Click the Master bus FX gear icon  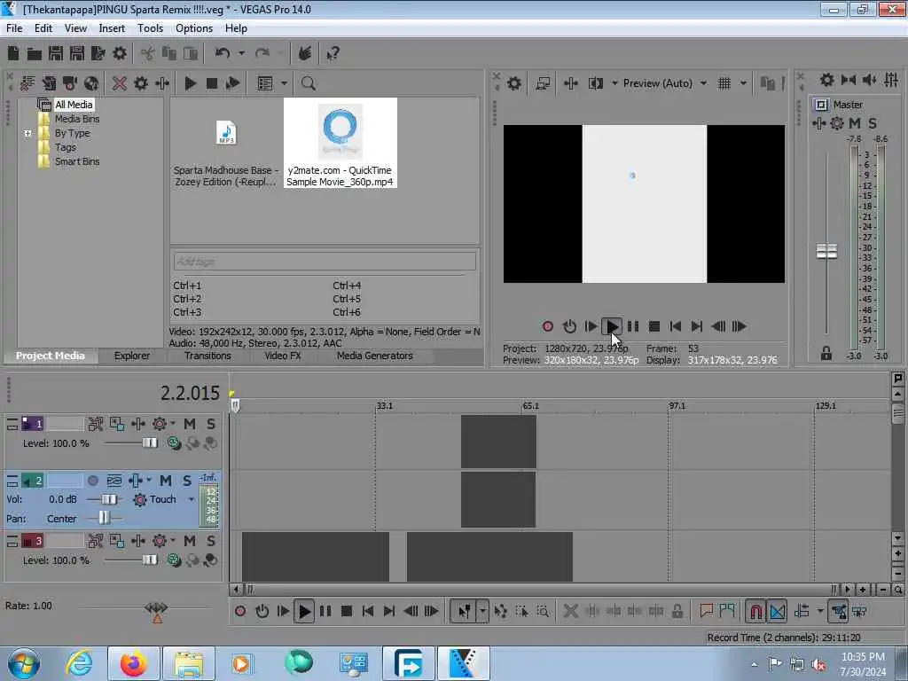pos(837,122)
